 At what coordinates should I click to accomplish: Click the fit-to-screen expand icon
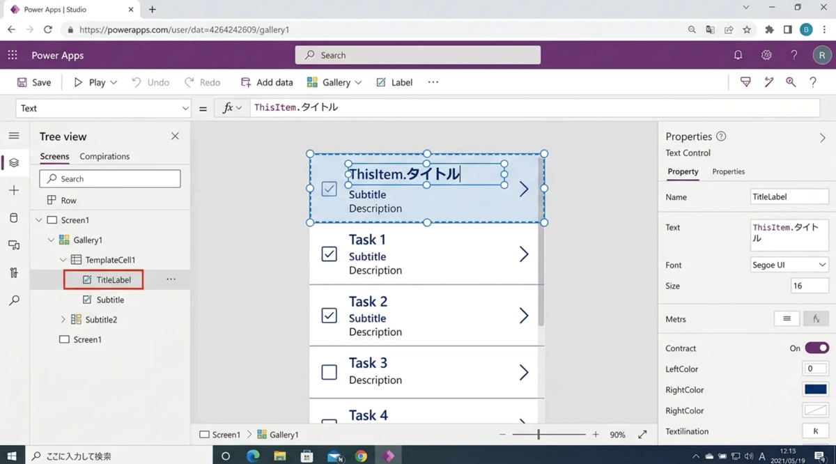(x=642, y=434)
